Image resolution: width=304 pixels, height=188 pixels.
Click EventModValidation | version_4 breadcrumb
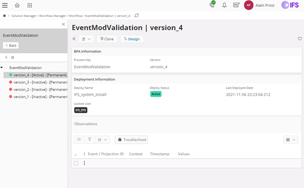click(x=108, y=16)
